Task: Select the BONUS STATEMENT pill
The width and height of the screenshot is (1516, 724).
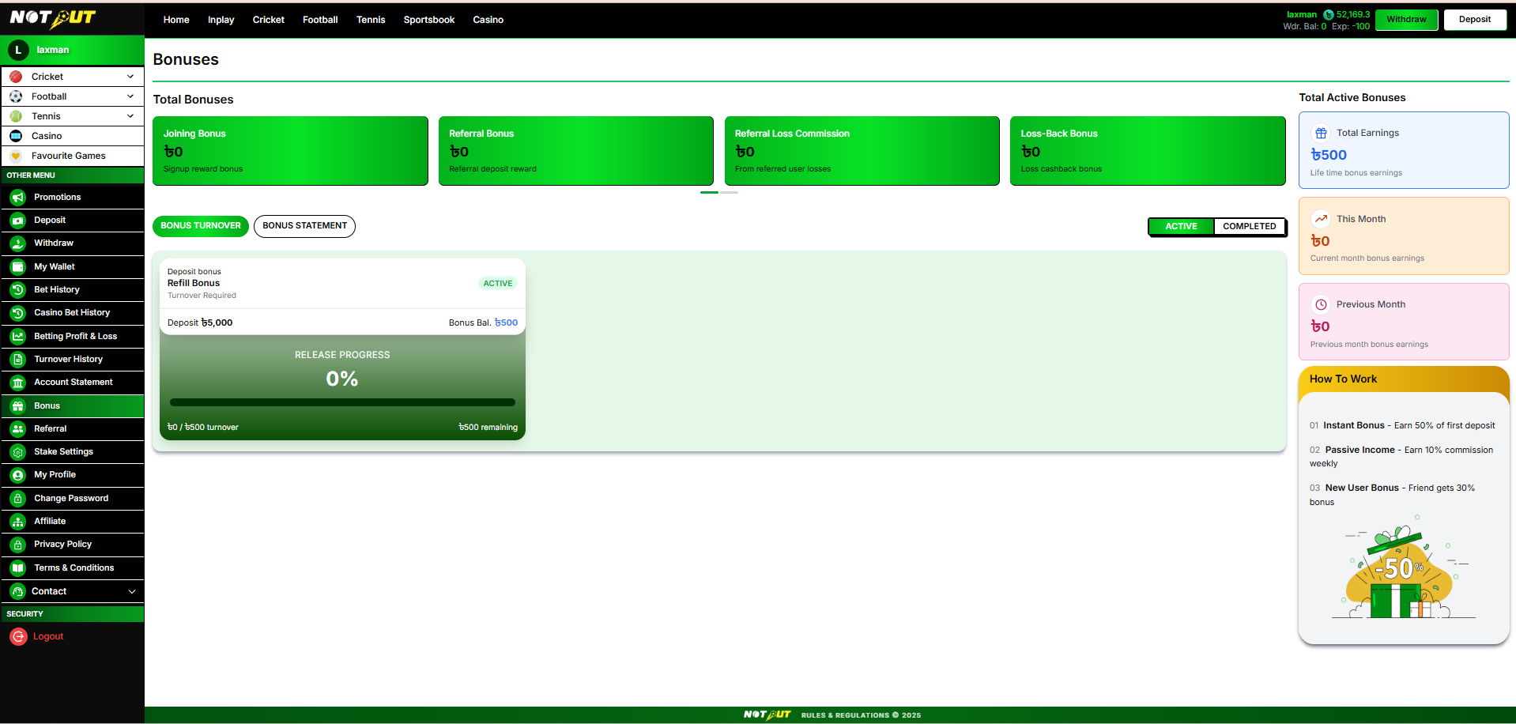Action: coord(304,226)
